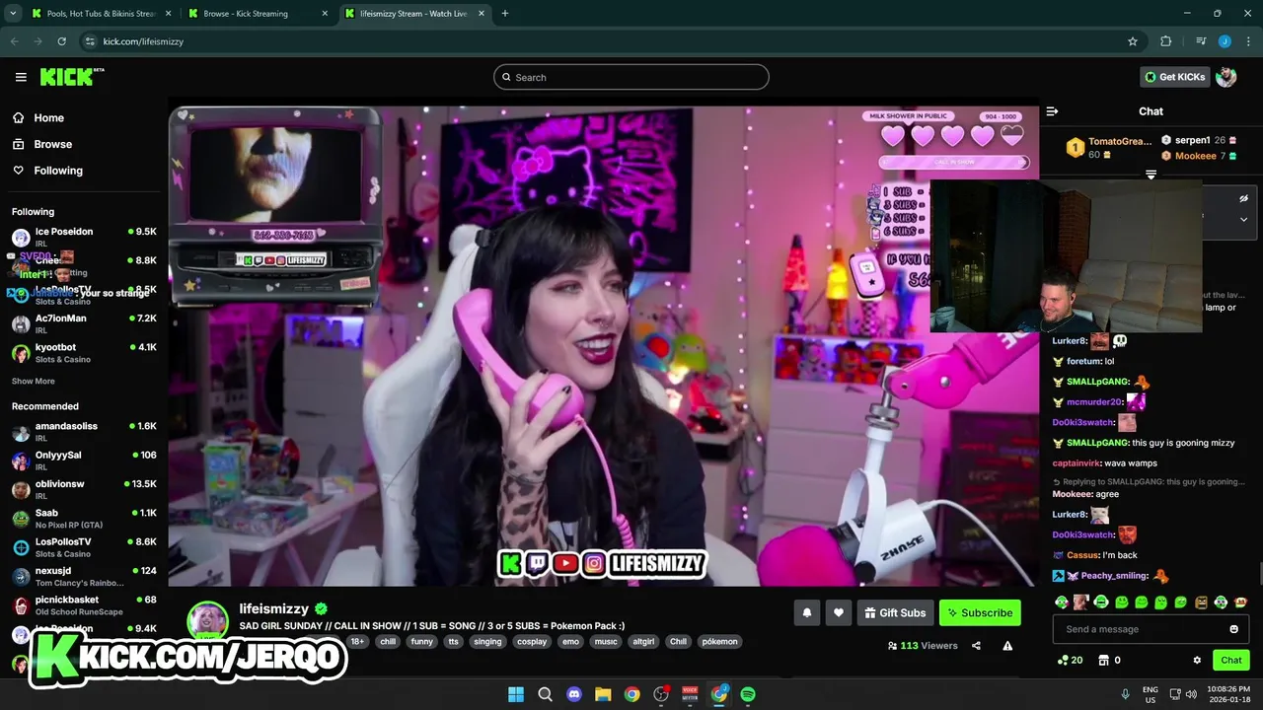Switch to Browse - Kick Streaming tab
The image size is (1263, 710).
pos(259,14)
